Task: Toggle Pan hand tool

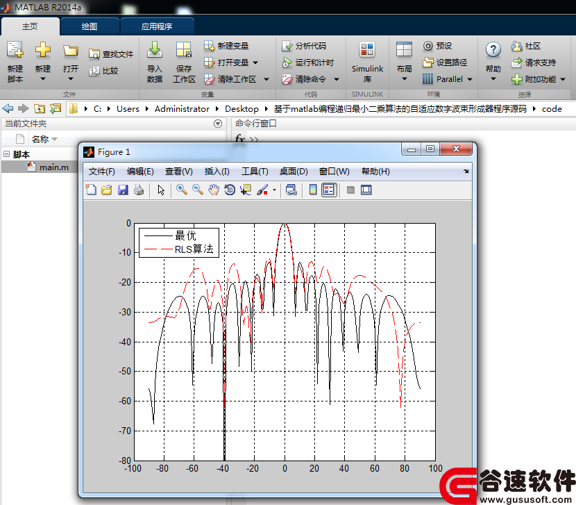Action: (x=214, y=190)
